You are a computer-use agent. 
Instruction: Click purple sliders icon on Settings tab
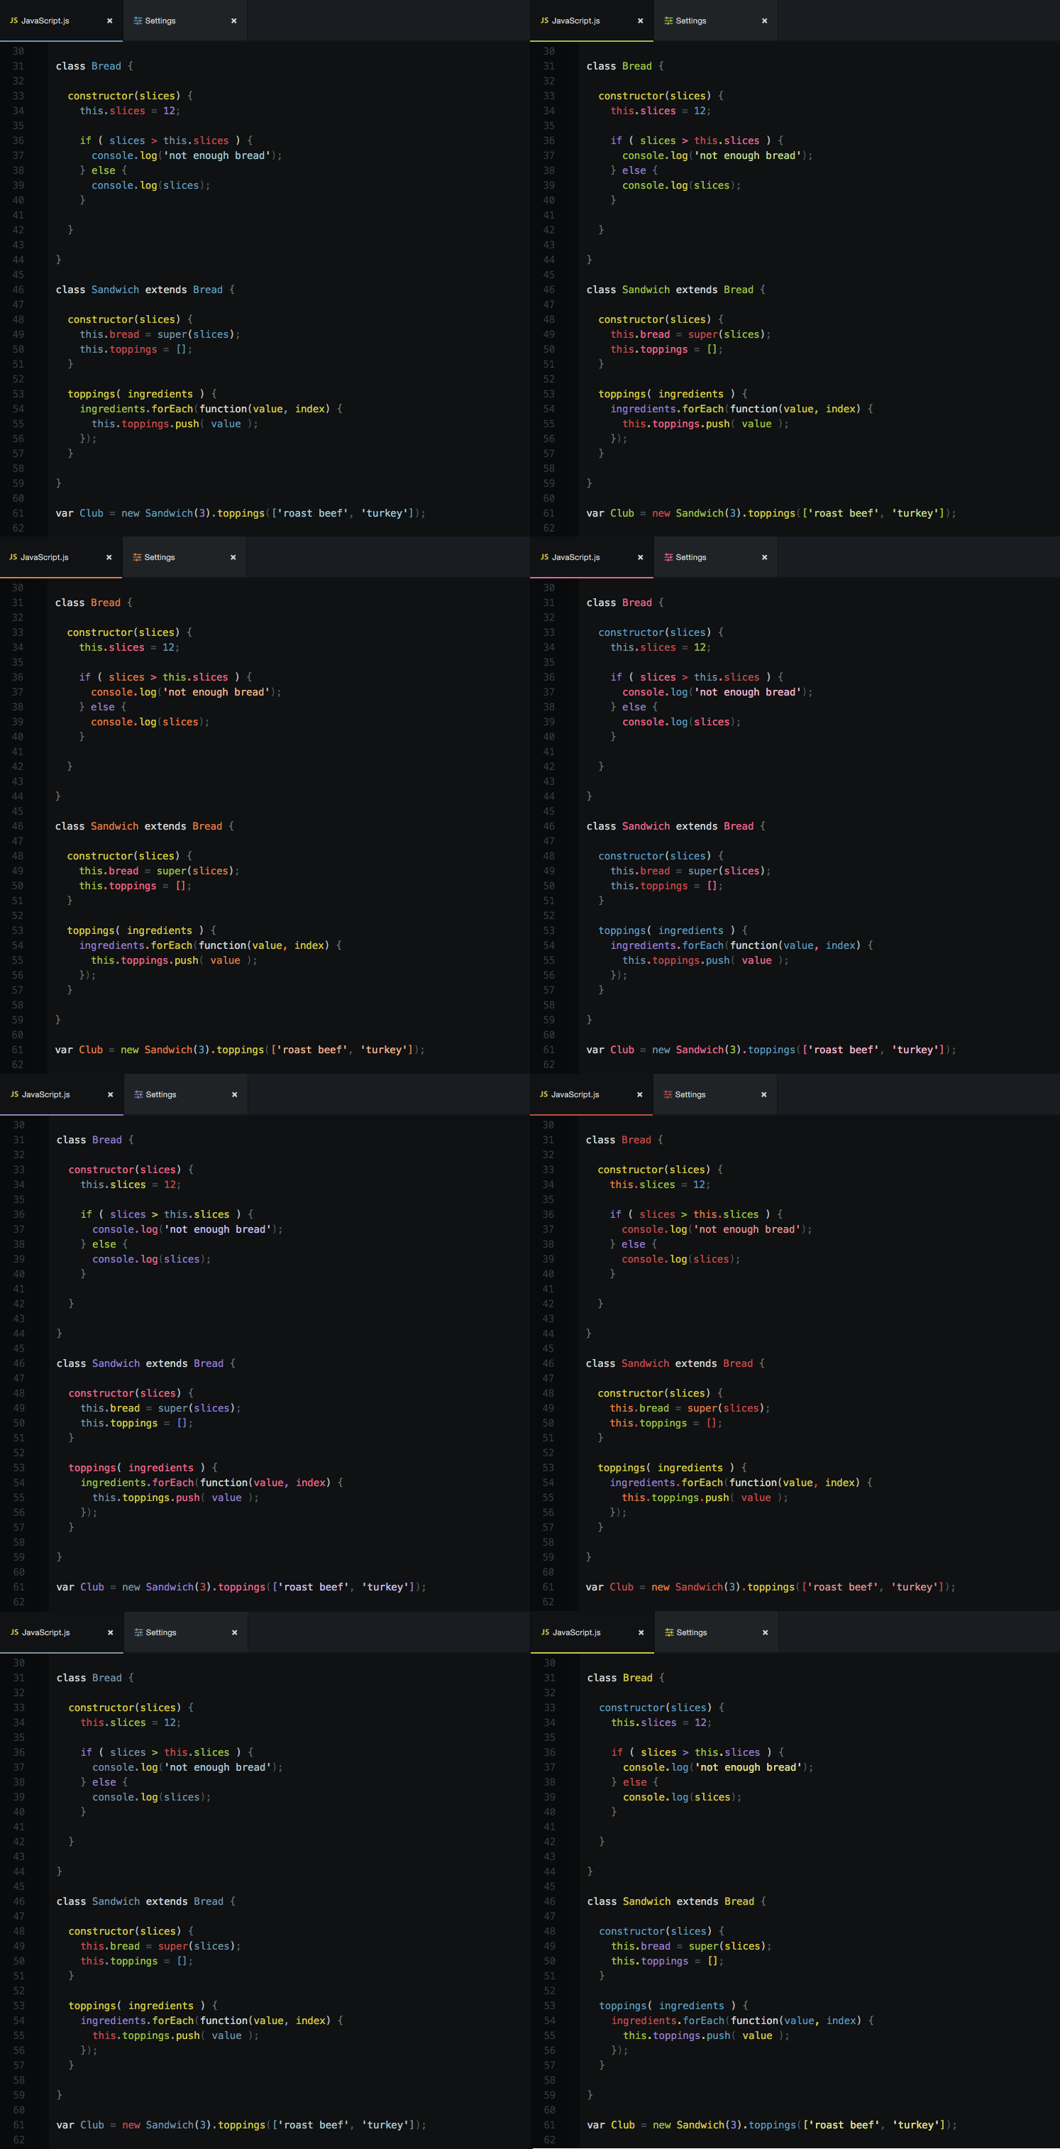(x=138, y=1094)
